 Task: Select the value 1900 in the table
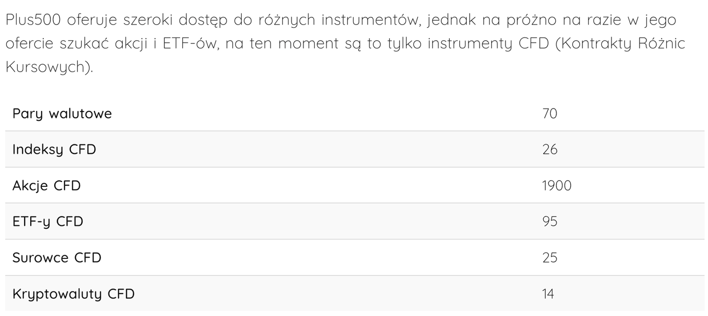[x=557, y=186]
